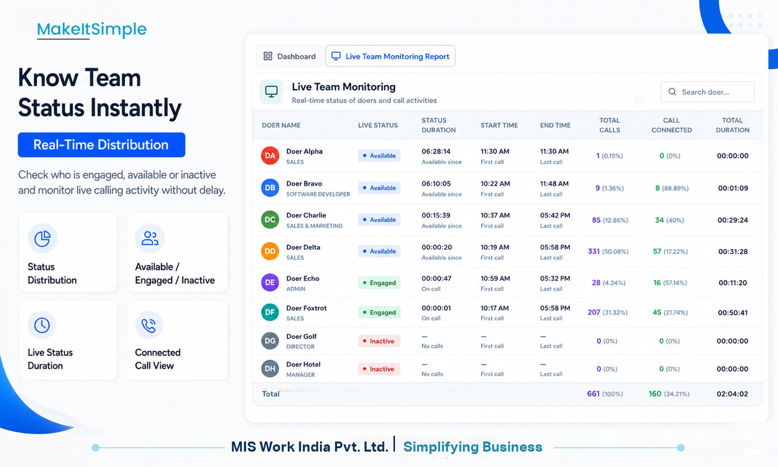Open the Live Status Duration card
The width and height of the screenshot is (778, 467).
(68, 341)
